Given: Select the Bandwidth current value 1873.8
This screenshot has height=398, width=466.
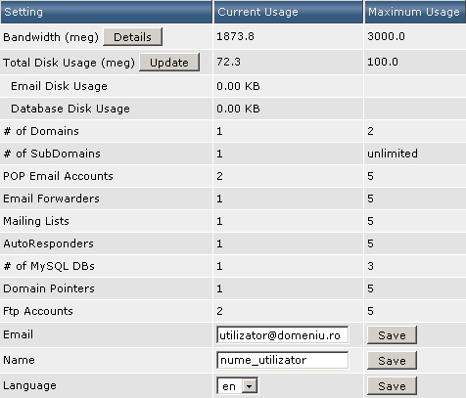Looking at the screenshot, I should tap(235, 36).
